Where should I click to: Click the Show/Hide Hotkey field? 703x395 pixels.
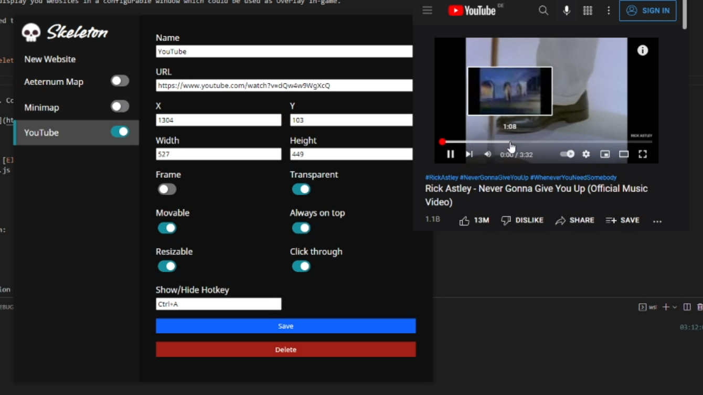(218, 304)
